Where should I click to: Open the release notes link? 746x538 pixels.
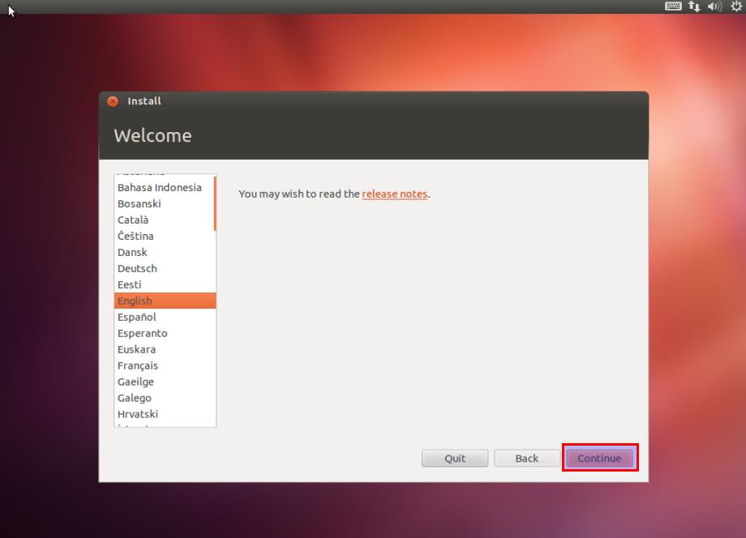tap(394, 194)
